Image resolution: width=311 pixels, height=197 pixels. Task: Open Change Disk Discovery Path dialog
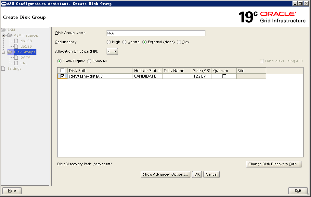(274, 164)
